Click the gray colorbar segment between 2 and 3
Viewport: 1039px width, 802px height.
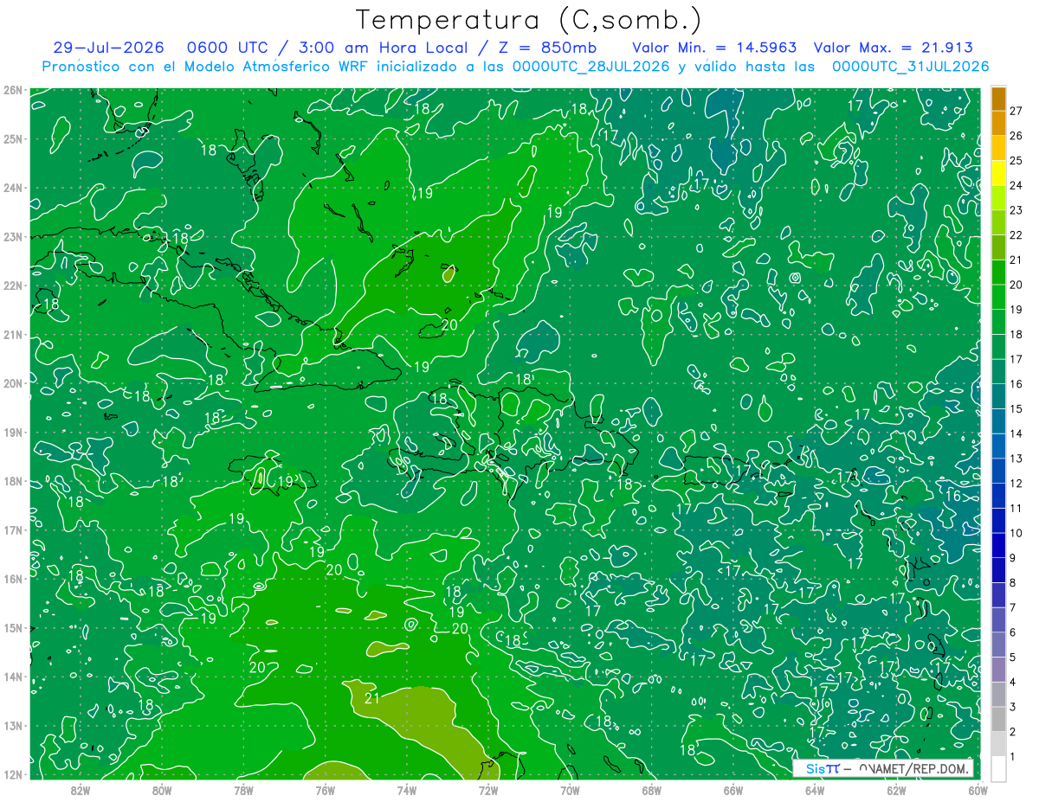pyautogui.click(x=998, y=719)
